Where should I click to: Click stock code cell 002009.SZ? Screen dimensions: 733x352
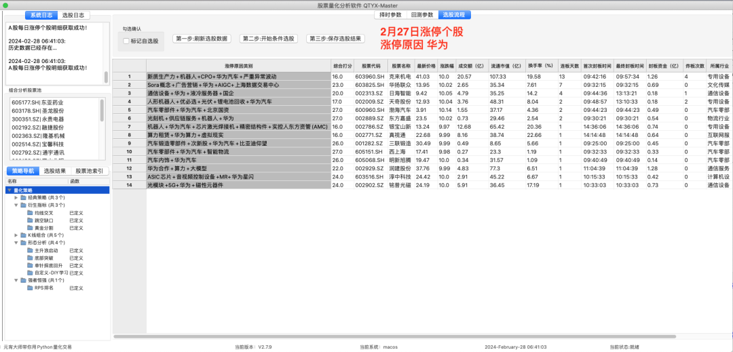point(371,101)
